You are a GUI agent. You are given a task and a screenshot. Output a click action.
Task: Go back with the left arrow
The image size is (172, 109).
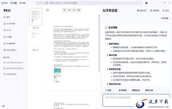pyautogui.click(x=38, y=3)
